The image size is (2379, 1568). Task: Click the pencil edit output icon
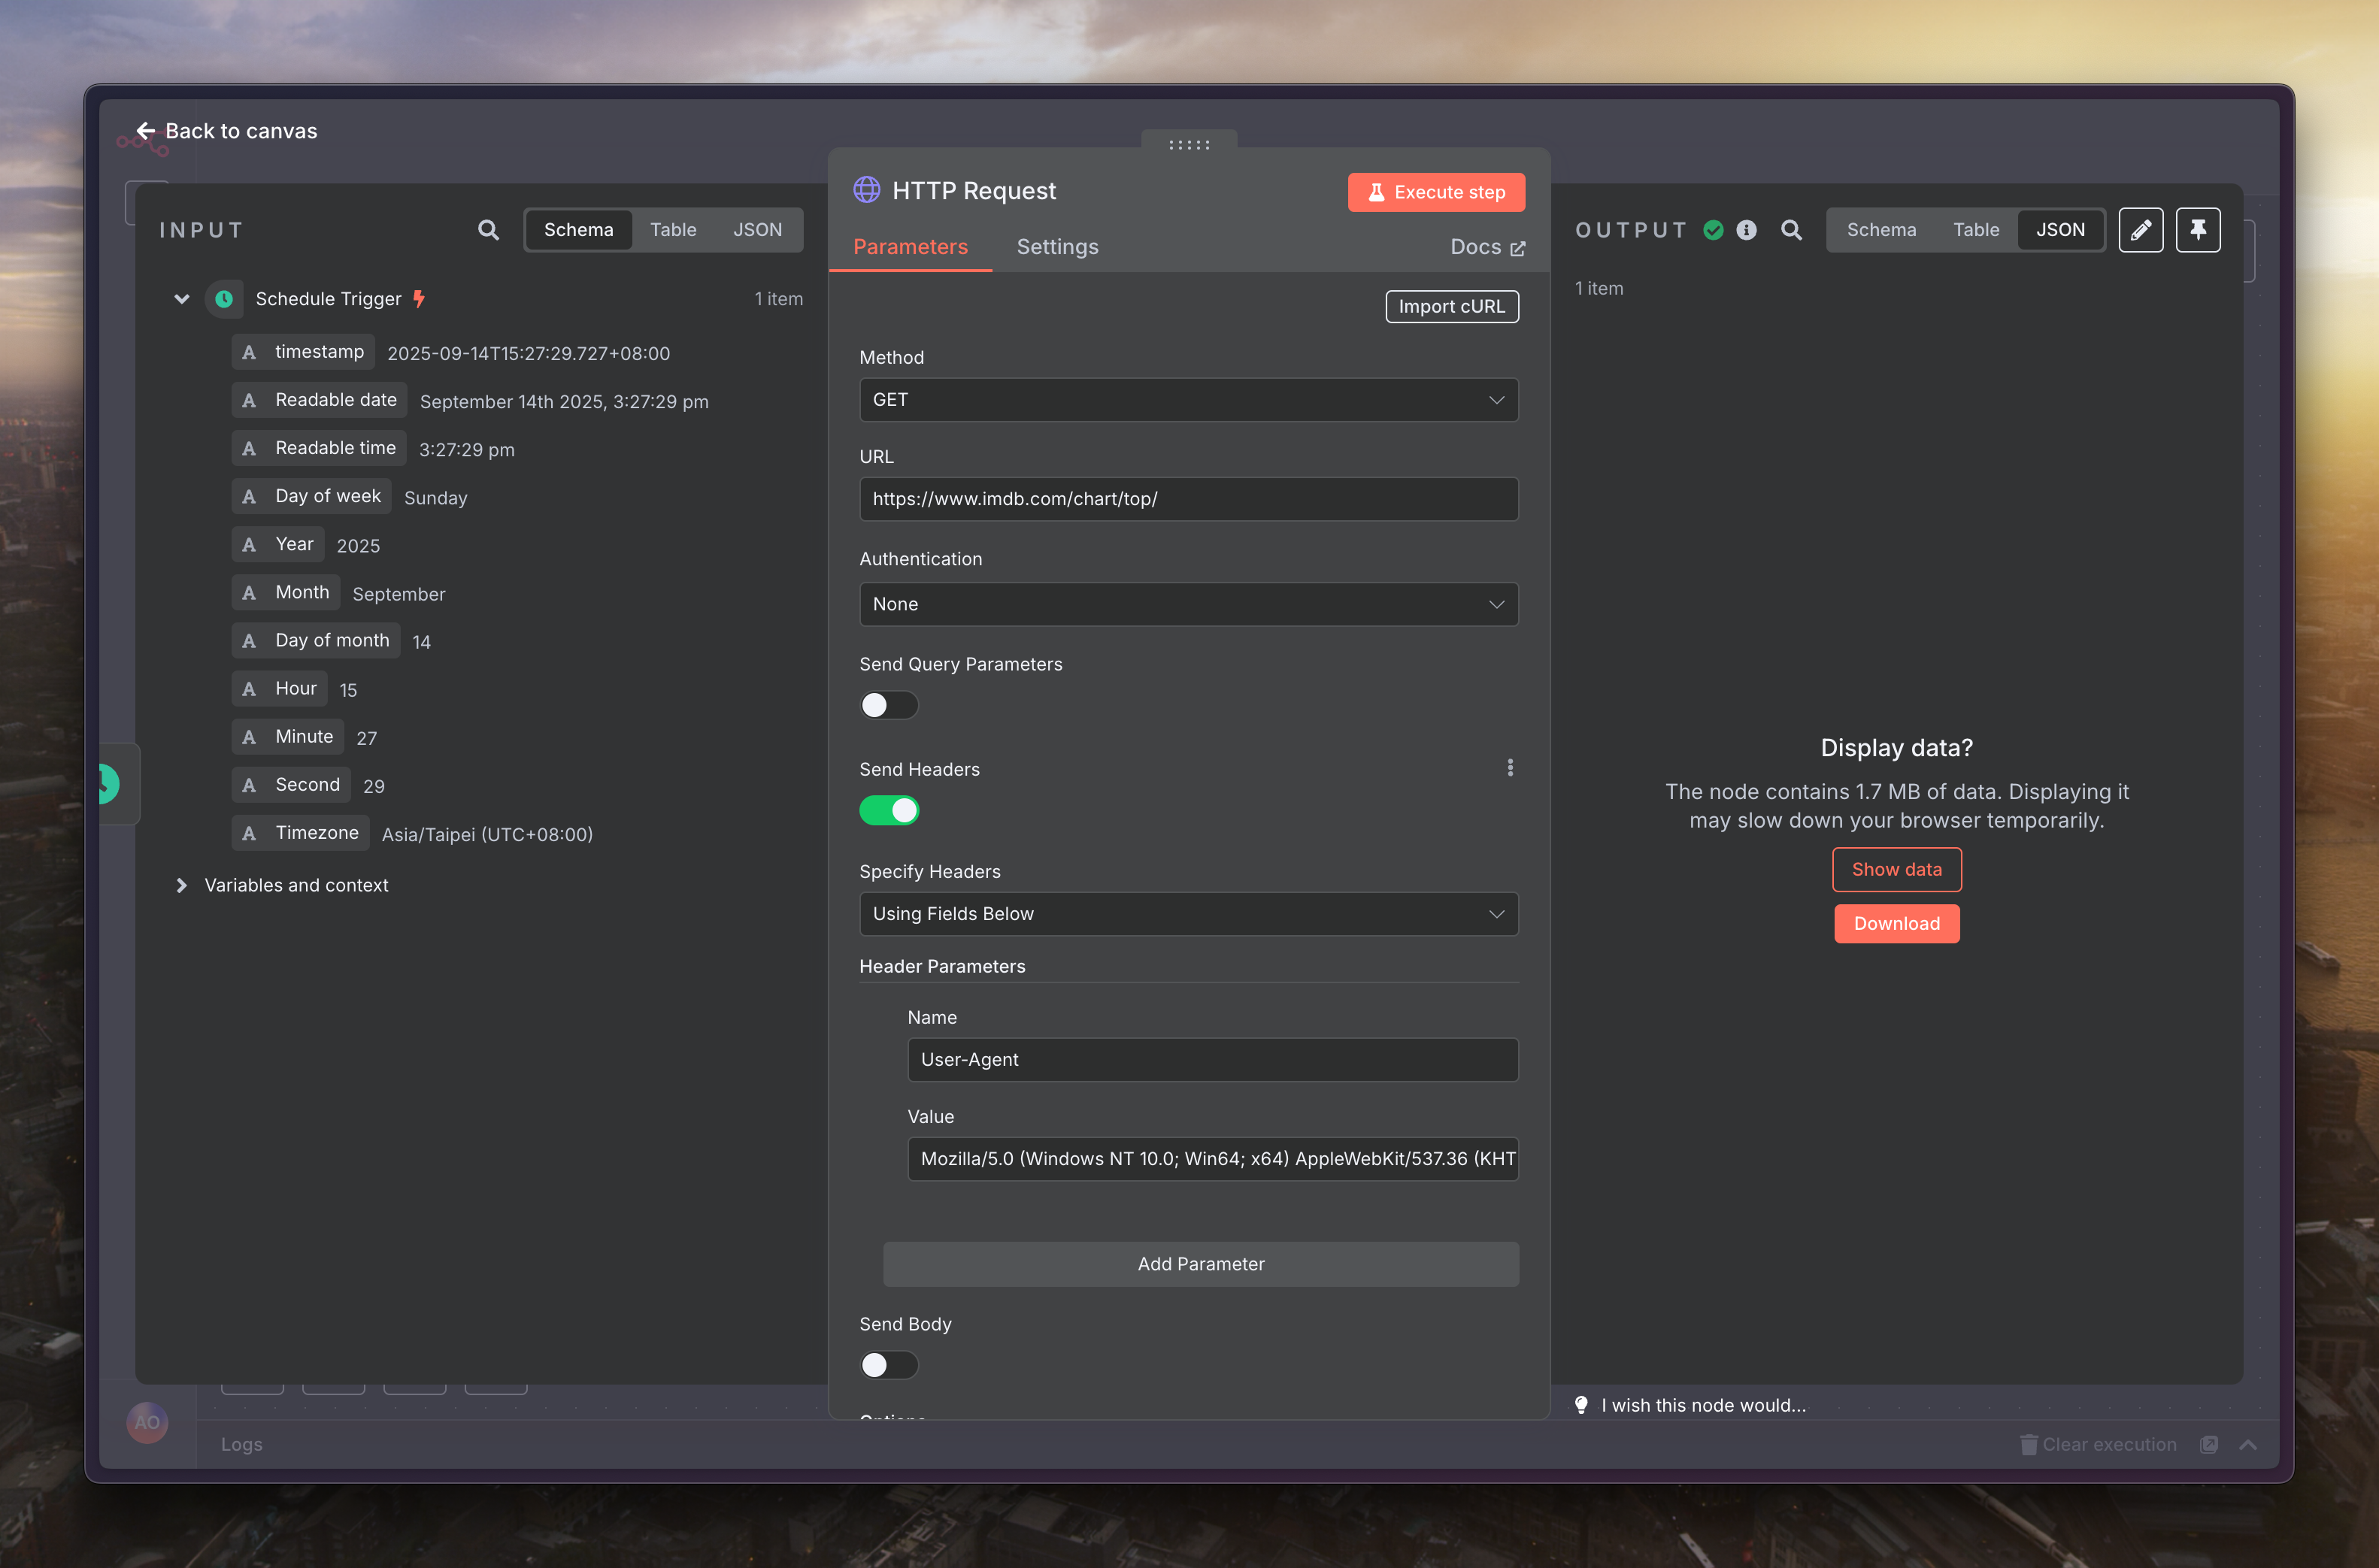point(2140,230)
